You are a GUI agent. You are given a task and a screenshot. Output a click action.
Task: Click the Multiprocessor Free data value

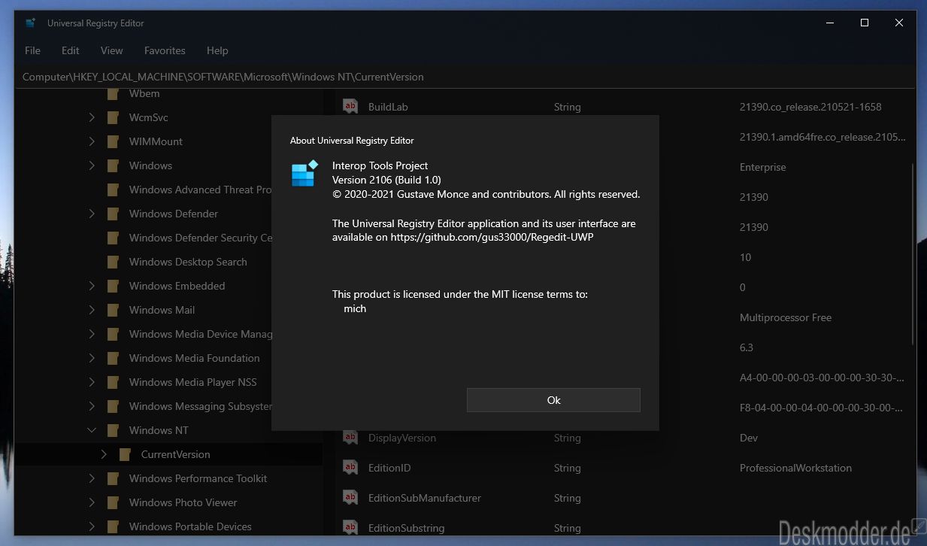[786, 317]
